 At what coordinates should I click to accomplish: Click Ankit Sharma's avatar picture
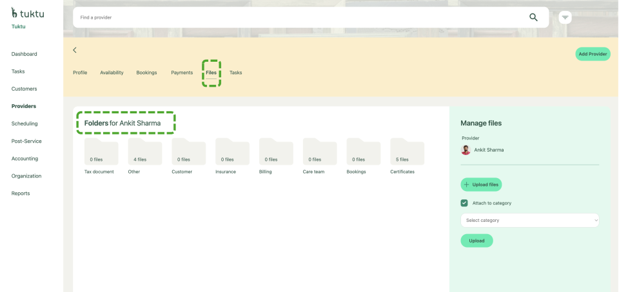point(466,150)
